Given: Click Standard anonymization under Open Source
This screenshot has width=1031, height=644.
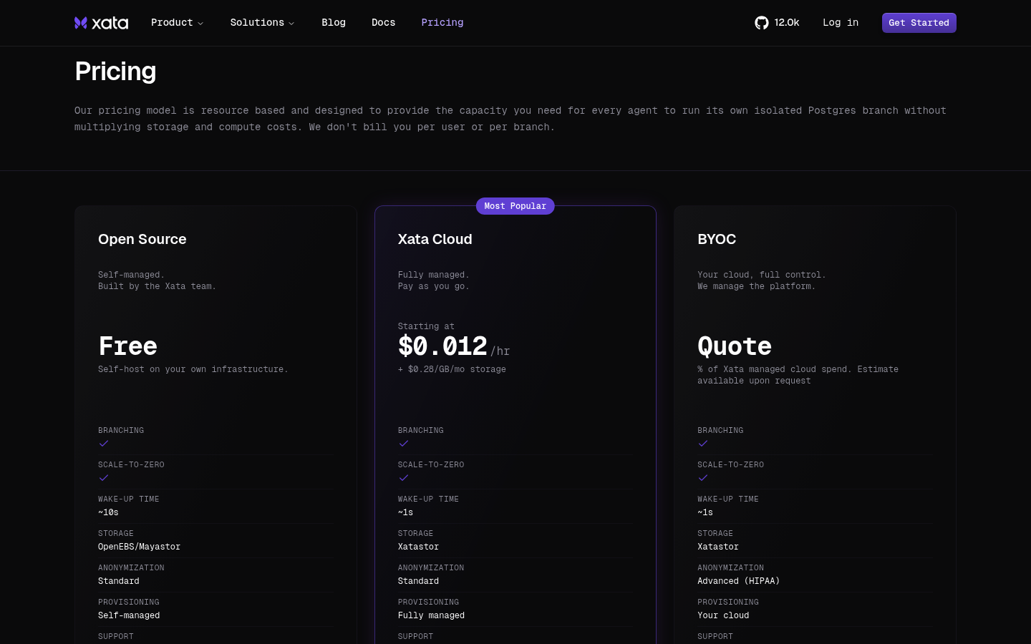Looking at the screenshot, I should point(119,581).
